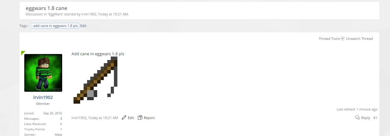This screenshot has width=390, height=136.
Task: Edit the thread tags
Action: coord(83,26)
